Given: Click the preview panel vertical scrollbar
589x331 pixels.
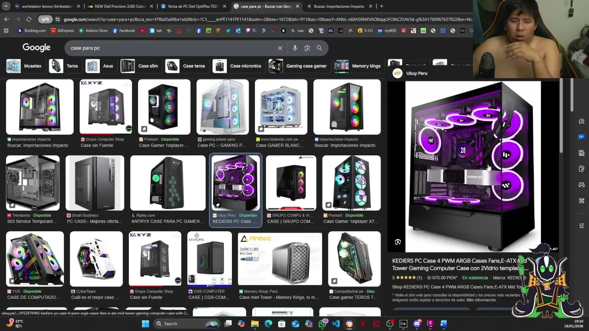Looking at the screenshot, I should [x=560, y=115].
